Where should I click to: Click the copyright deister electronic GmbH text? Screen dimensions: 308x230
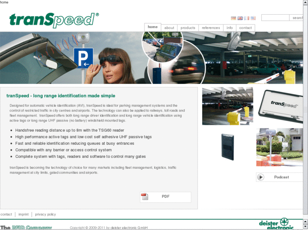click(108, 227)
